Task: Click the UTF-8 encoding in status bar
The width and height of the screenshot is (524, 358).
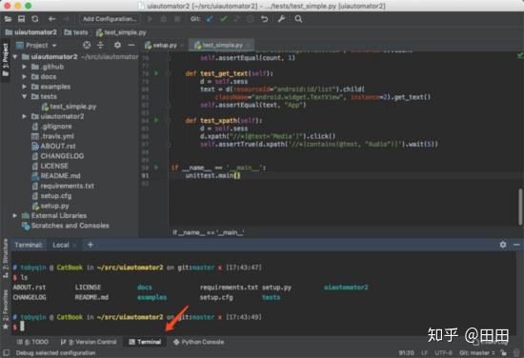Action: click(443, 352)
